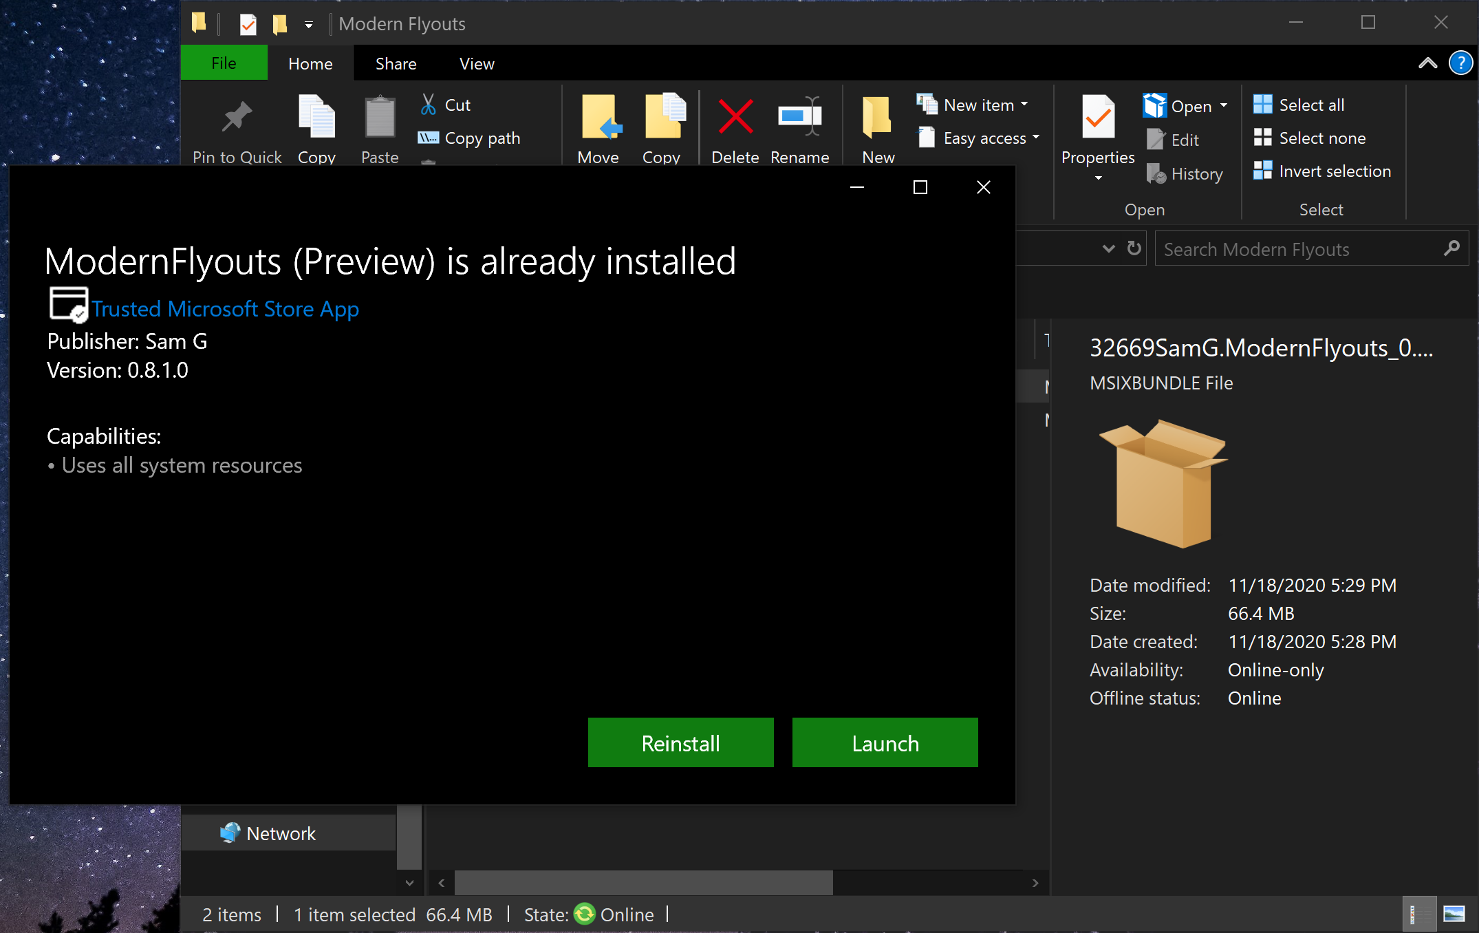The image size is (1479, 933).
Task: Click the Pin to Quick access icon
Action: (237, 117)
